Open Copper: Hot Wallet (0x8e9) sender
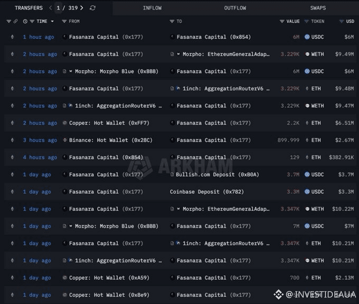This screenshot has height=304, width=359. point(109,295)
